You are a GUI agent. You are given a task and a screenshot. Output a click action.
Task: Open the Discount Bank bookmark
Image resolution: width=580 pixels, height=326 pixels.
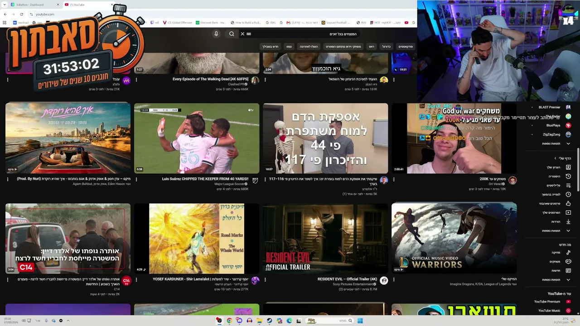pos(211,23)
